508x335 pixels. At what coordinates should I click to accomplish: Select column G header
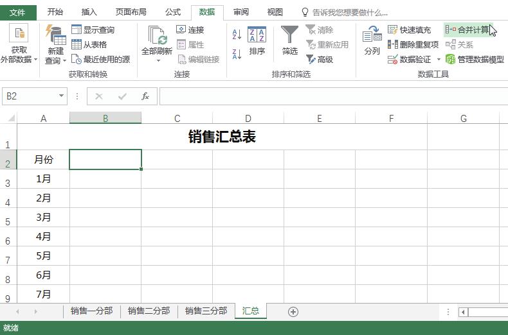coord(463,118)
